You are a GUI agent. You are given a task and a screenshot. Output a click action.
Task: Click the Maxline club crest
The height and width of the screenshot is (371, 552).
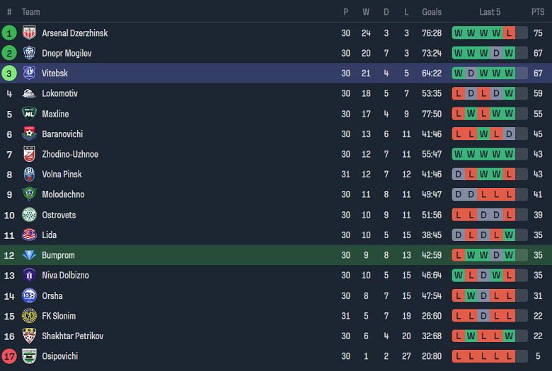pos(29,114)
